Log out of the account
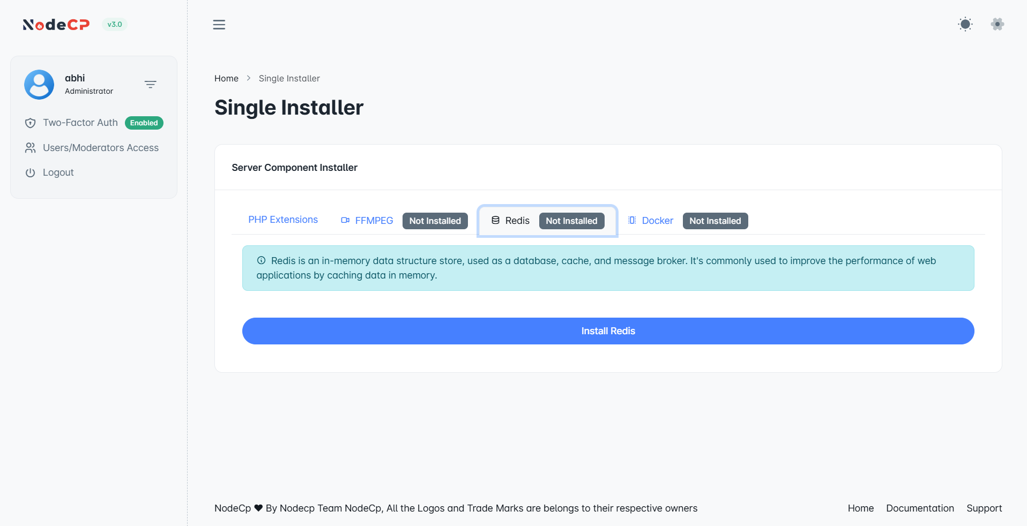Viewport: 1027px width, 526px height. click(x=58, y=172)
